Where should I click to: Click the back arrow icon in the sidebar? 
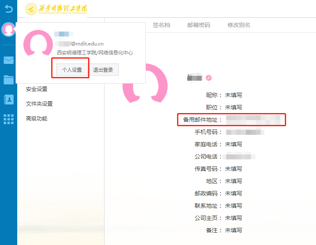pyautogui.click(x=8, y=9)
